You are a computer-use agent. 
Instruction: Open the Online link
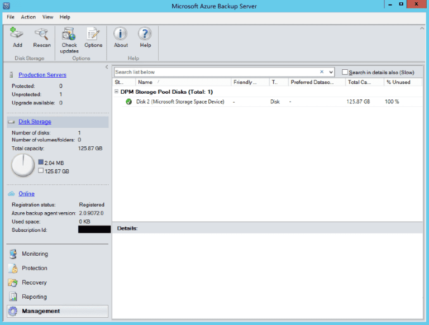click(x=27, y=194)
